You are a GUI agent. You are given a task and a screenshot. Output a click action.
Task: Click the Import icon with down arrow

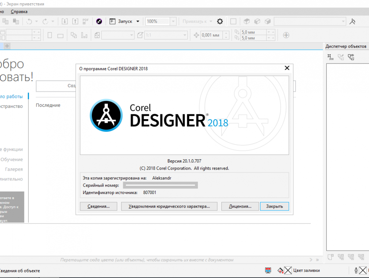click(64, 22)
